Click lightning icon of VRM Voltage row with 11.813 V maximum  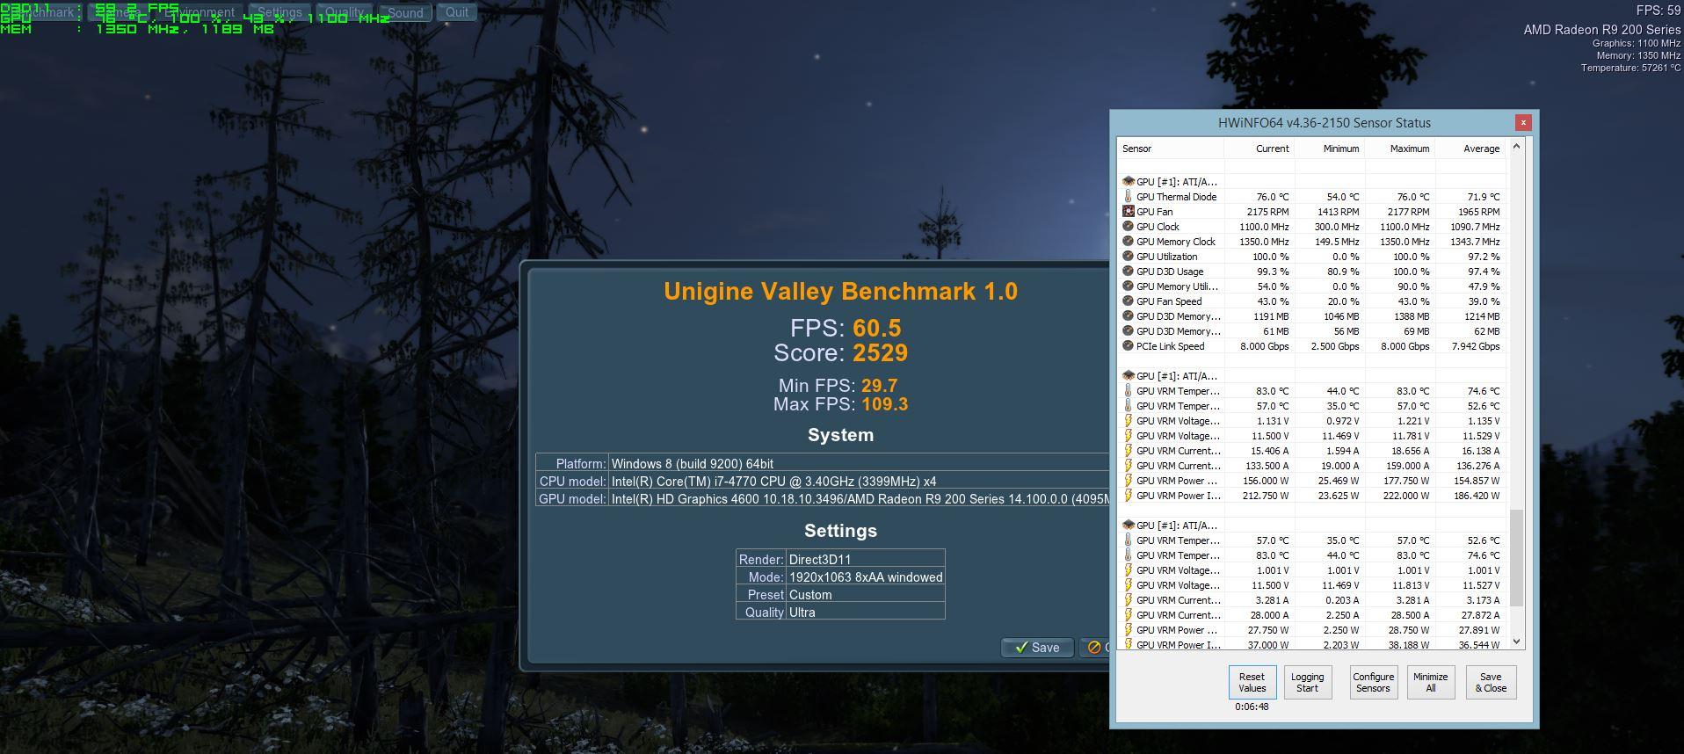tap(1128, 585)
